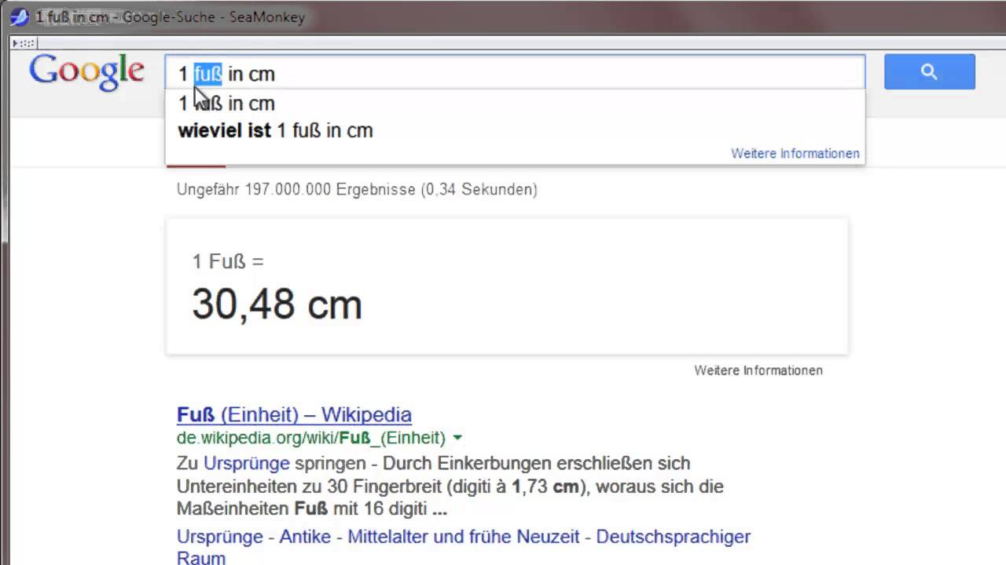This screenshot has width=1006, height=565.
Task: Click the SeaMonkey icon in the title bar
Action: (19, 16)
